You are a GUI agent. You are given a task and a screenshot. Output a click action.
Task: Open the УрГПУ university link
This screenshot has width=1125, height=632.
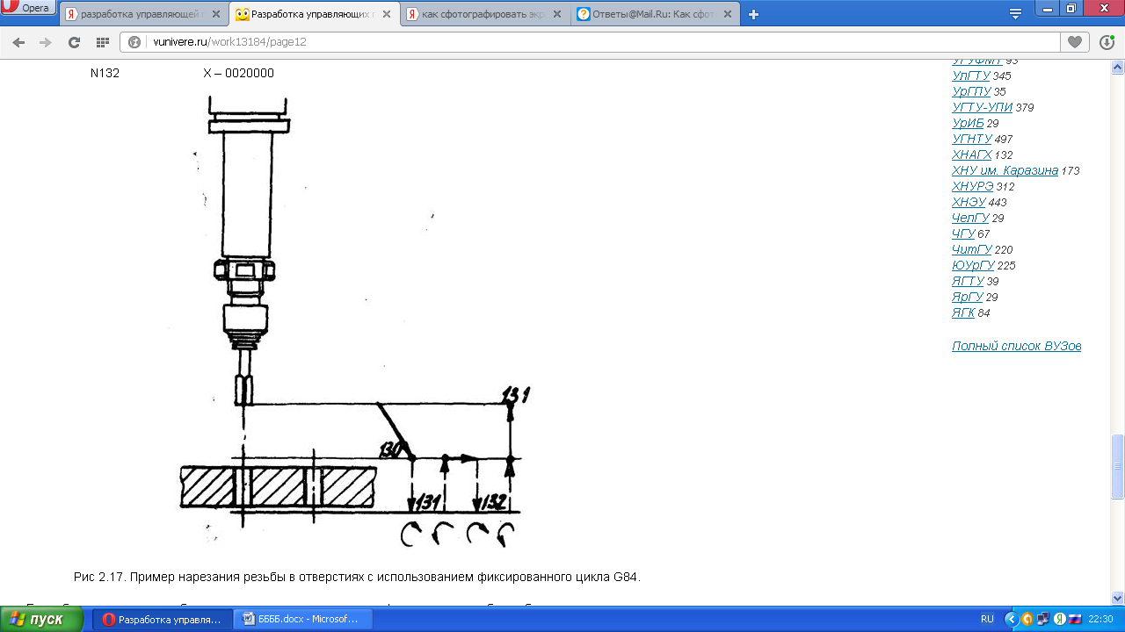click(971, 92)
